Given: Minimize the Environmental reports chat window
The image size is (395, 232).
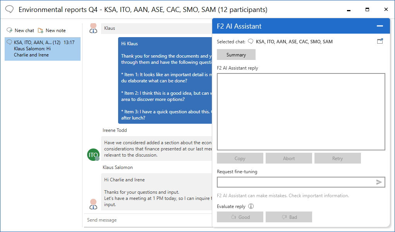Looking at the screenshot, I should coord(349,10).
